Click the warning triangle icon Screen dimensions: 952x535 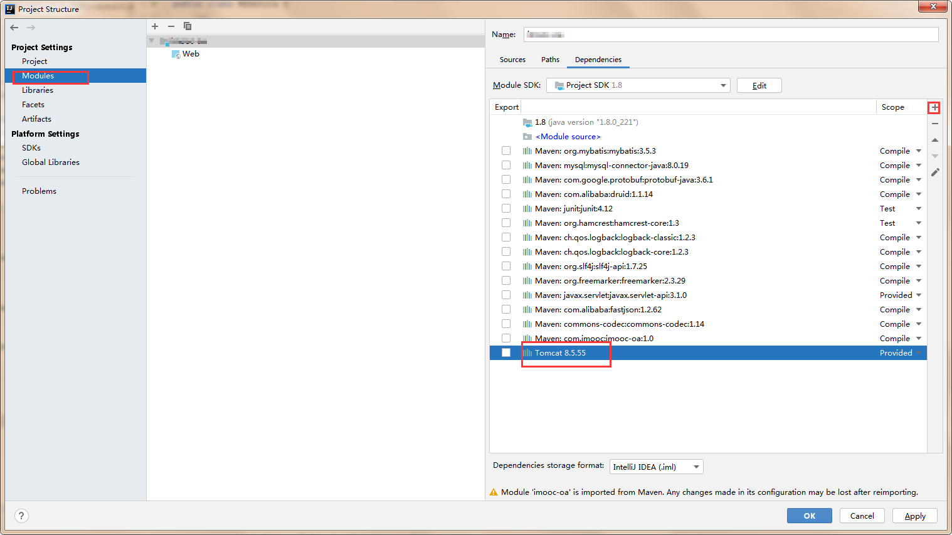(494, 492)
